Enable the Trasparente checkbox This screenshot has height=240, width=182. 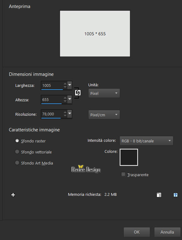123,174
